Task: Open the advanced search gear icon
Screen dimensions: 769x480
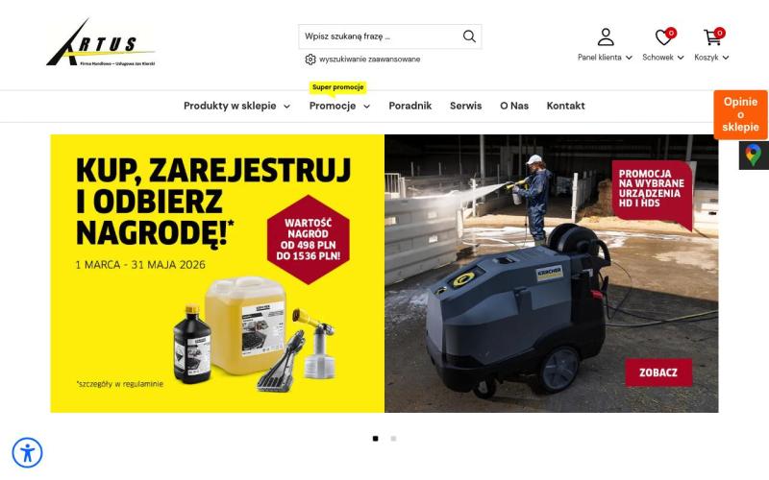Action: (x=310, y=60)
